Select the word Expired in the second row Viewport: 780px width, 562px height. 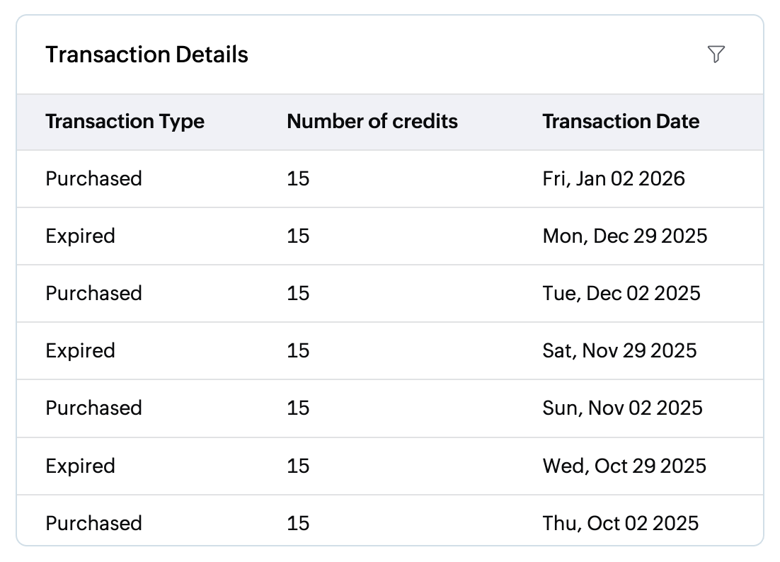[80, 236]
